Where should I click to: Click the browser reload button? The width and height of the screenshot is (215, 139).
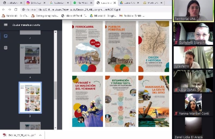[x=16, y=9]
